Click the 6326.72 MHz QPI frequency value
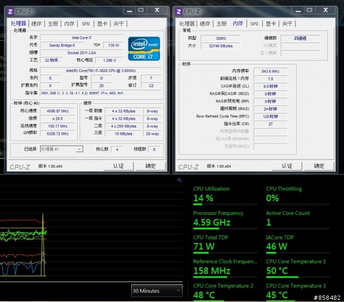The height and width of the screenshot is (302, 344). point(58,134)
